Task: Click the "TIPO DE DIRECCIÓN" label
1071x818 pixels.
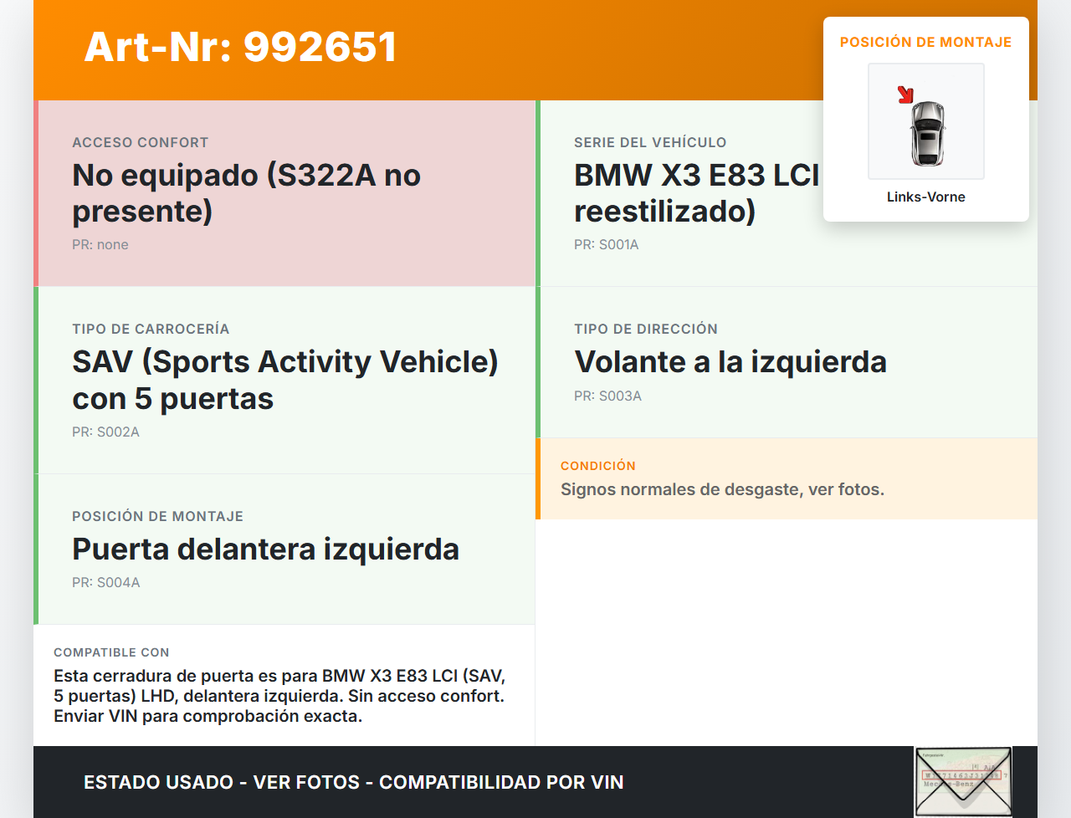Action: (x=646, y=329)
